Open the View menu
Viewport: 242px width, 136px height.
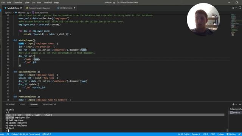click(27, 3)
